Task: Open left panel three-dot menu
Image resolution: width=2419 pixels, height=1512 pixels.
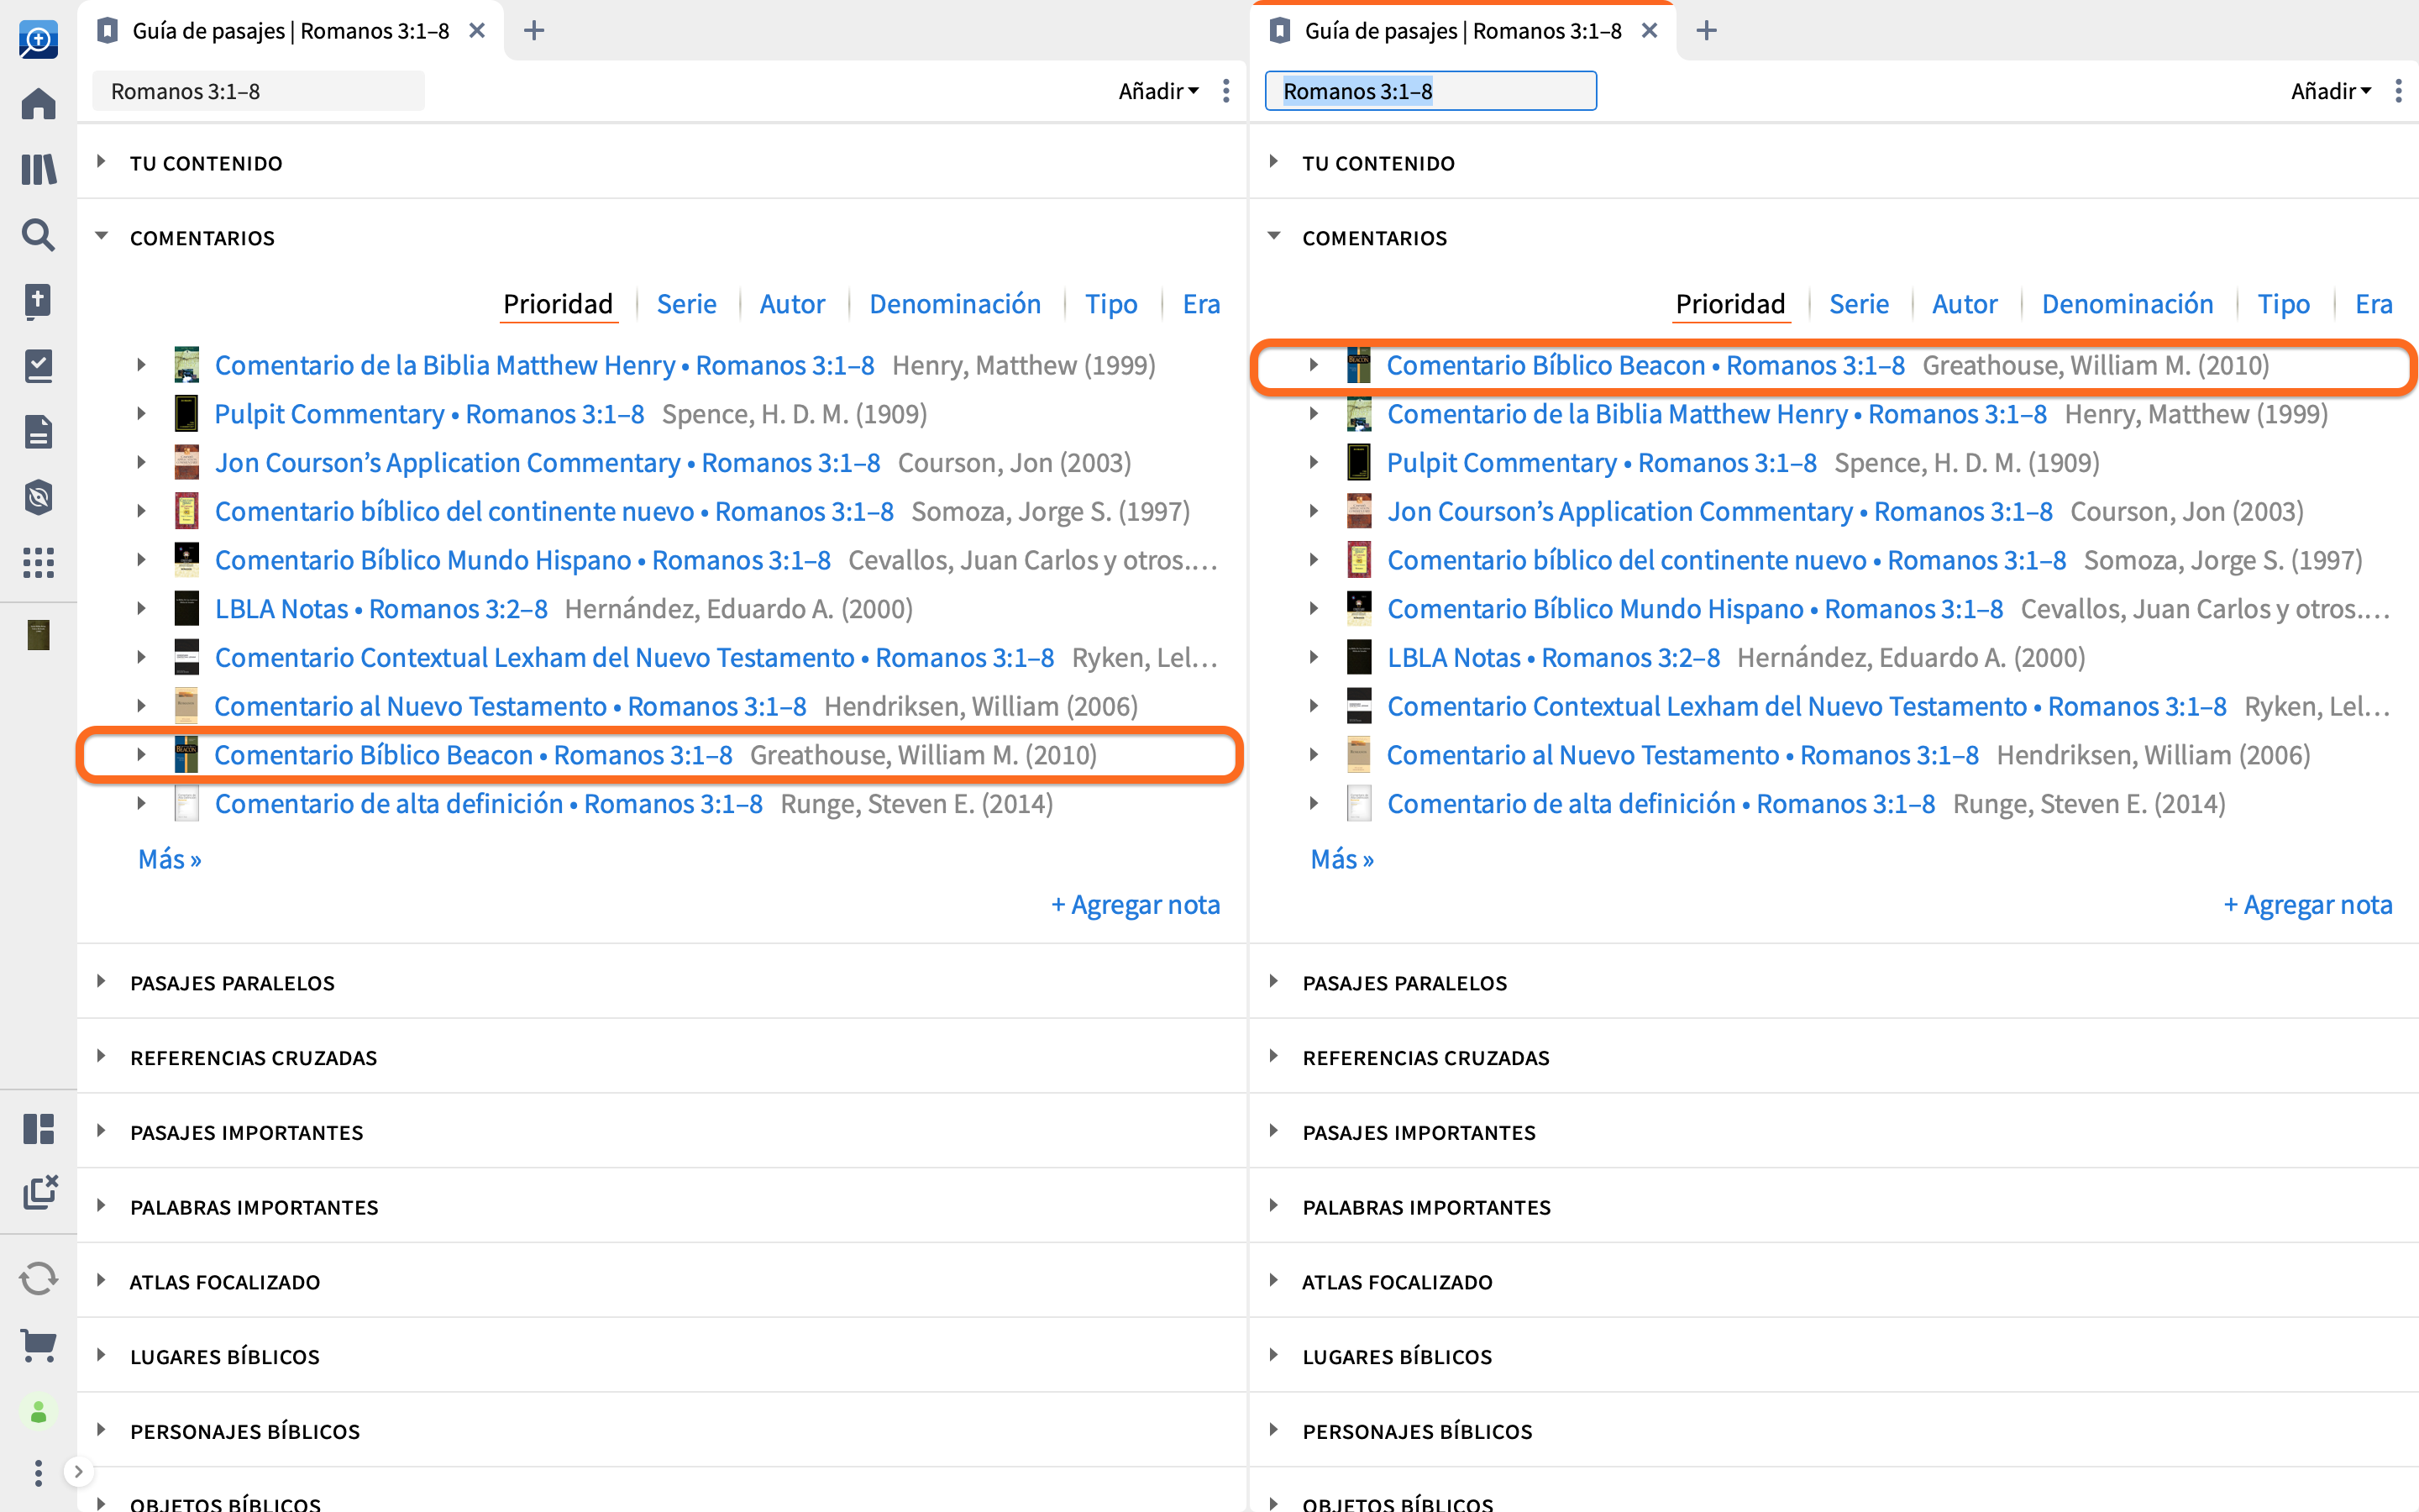Action: (1225, 91)
